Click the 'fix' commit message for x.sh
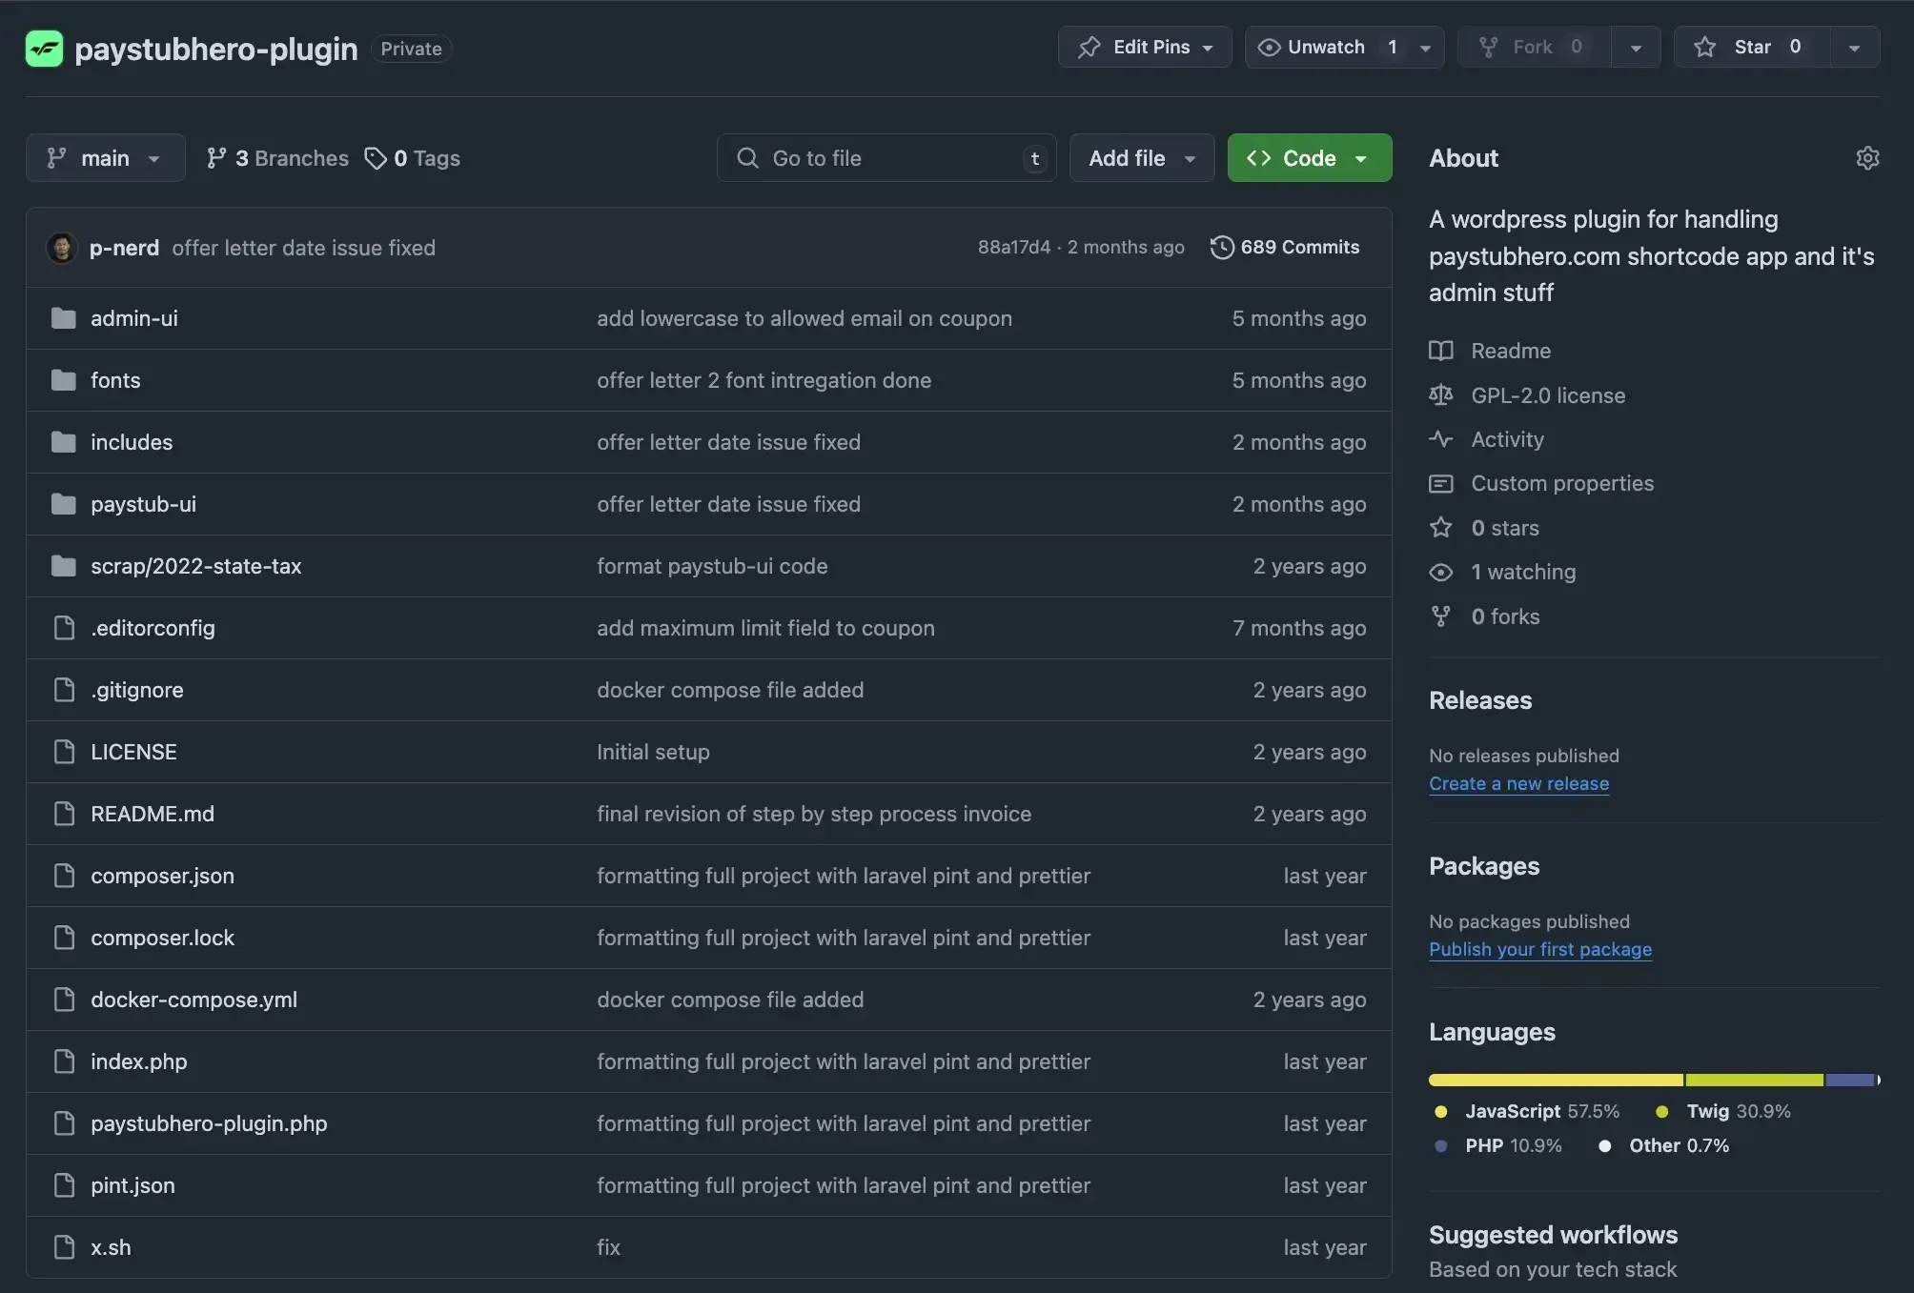1914x1293 pixels. click(x=608, y=1247)
